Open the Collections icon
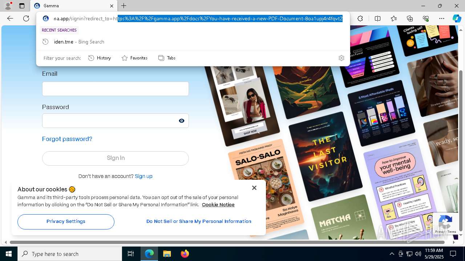Screen dimensions: 465x261 pos(410,18)
